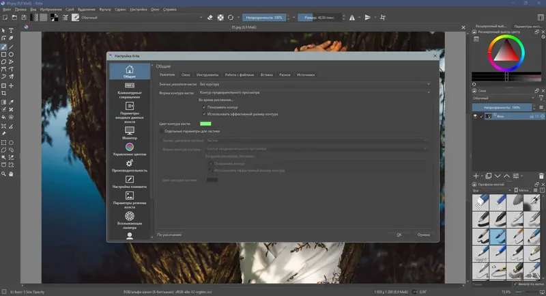Image resolution: width=546 pixels, height=296 pixels.
Task: Expand the Форма контура кисти dropdown
Action: [x=314, y=92]
